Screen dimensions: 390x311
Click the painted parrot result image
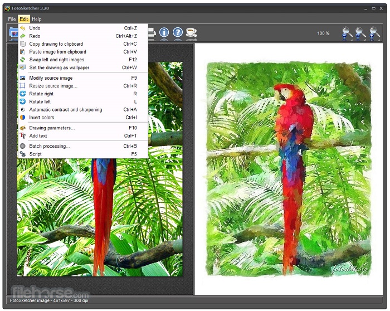click(289, 167)
